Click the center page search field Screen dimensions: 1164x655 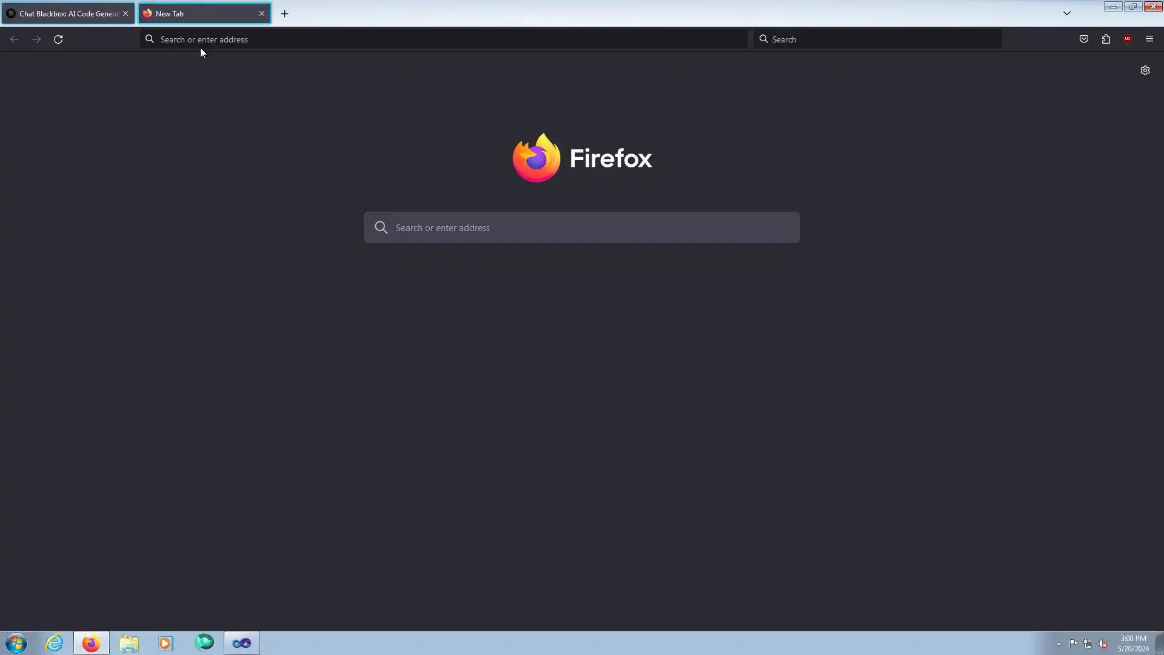tap(582, 227)
